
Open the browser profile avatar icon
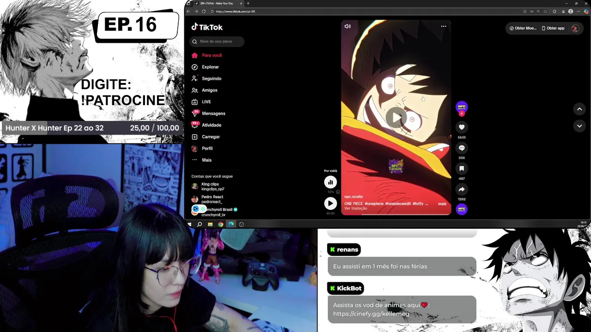click(571, 12)
